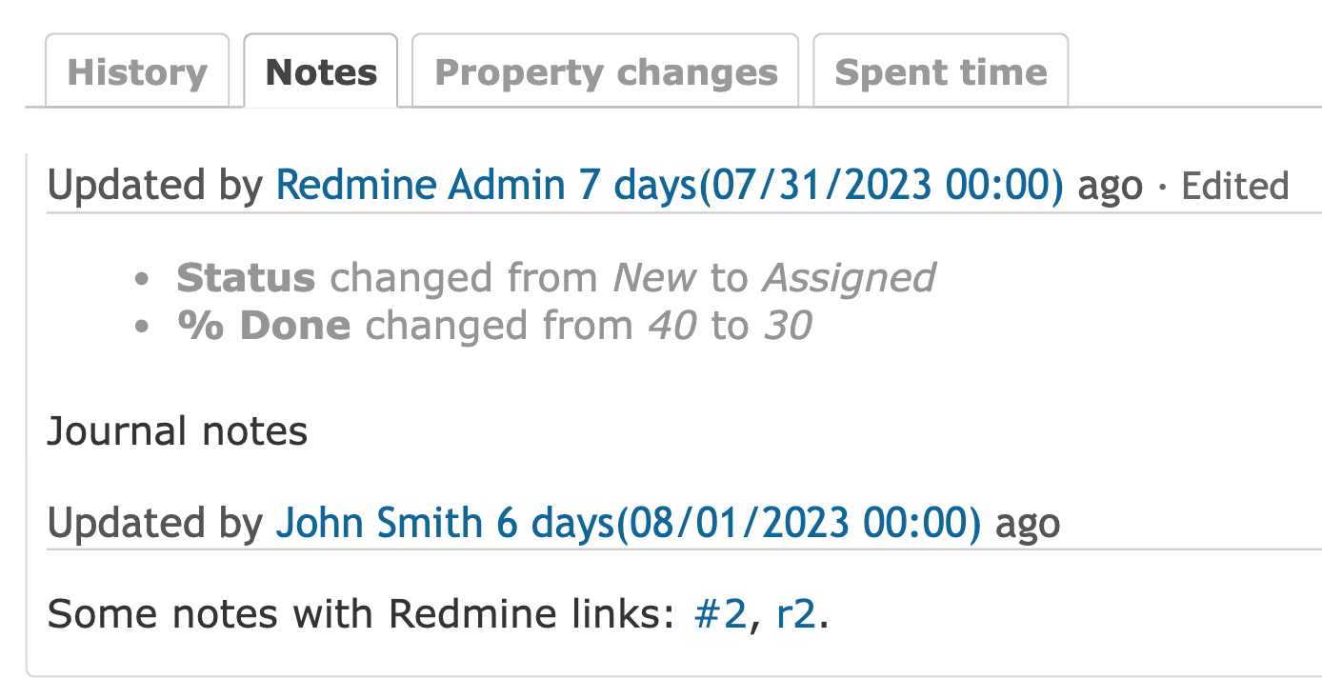Click the italic '40' percent value
Image resolution: width=1322 pixels, height=699 pixels.
[x=671, y=326]
